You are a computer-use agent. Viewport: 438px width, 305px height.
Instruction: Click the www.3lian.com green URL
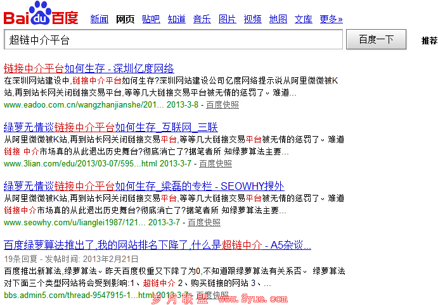coord(98,164)
